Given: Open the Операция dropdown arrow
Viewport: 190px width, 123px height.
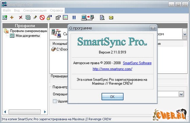Looking at the screenshot, I should [181, 94].
